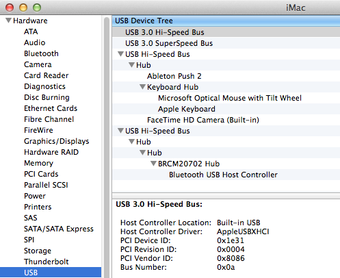Collapse the nested Hub above BRCM20702 Hub
The width and height of the screenshot is (340, 278).
coord(142,153)
